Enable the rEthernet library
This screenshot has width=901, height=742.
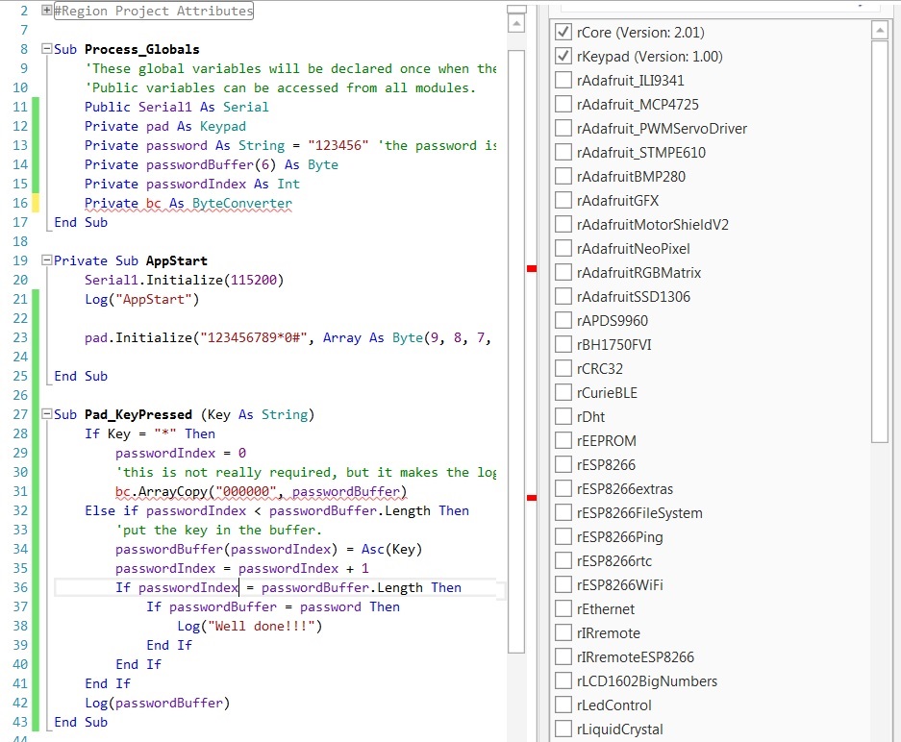(563, 608)
